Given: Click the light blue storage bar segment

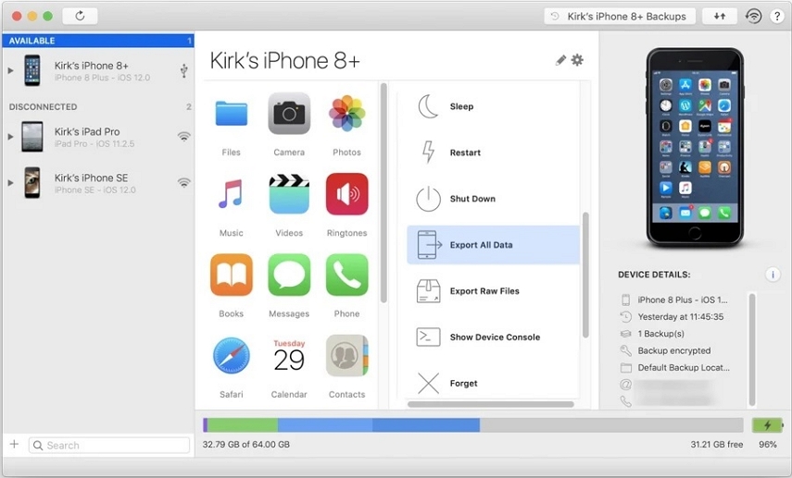Looking at the screenshot, I should (x=325, y=425).
